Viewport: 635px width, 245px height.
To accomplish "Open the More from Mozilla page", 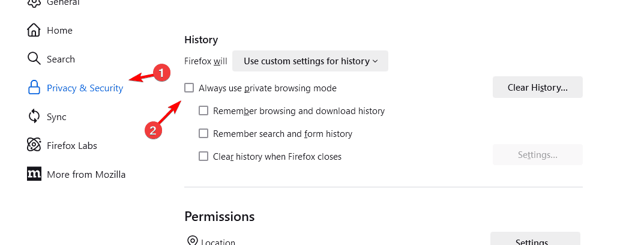I will (86, 174).
